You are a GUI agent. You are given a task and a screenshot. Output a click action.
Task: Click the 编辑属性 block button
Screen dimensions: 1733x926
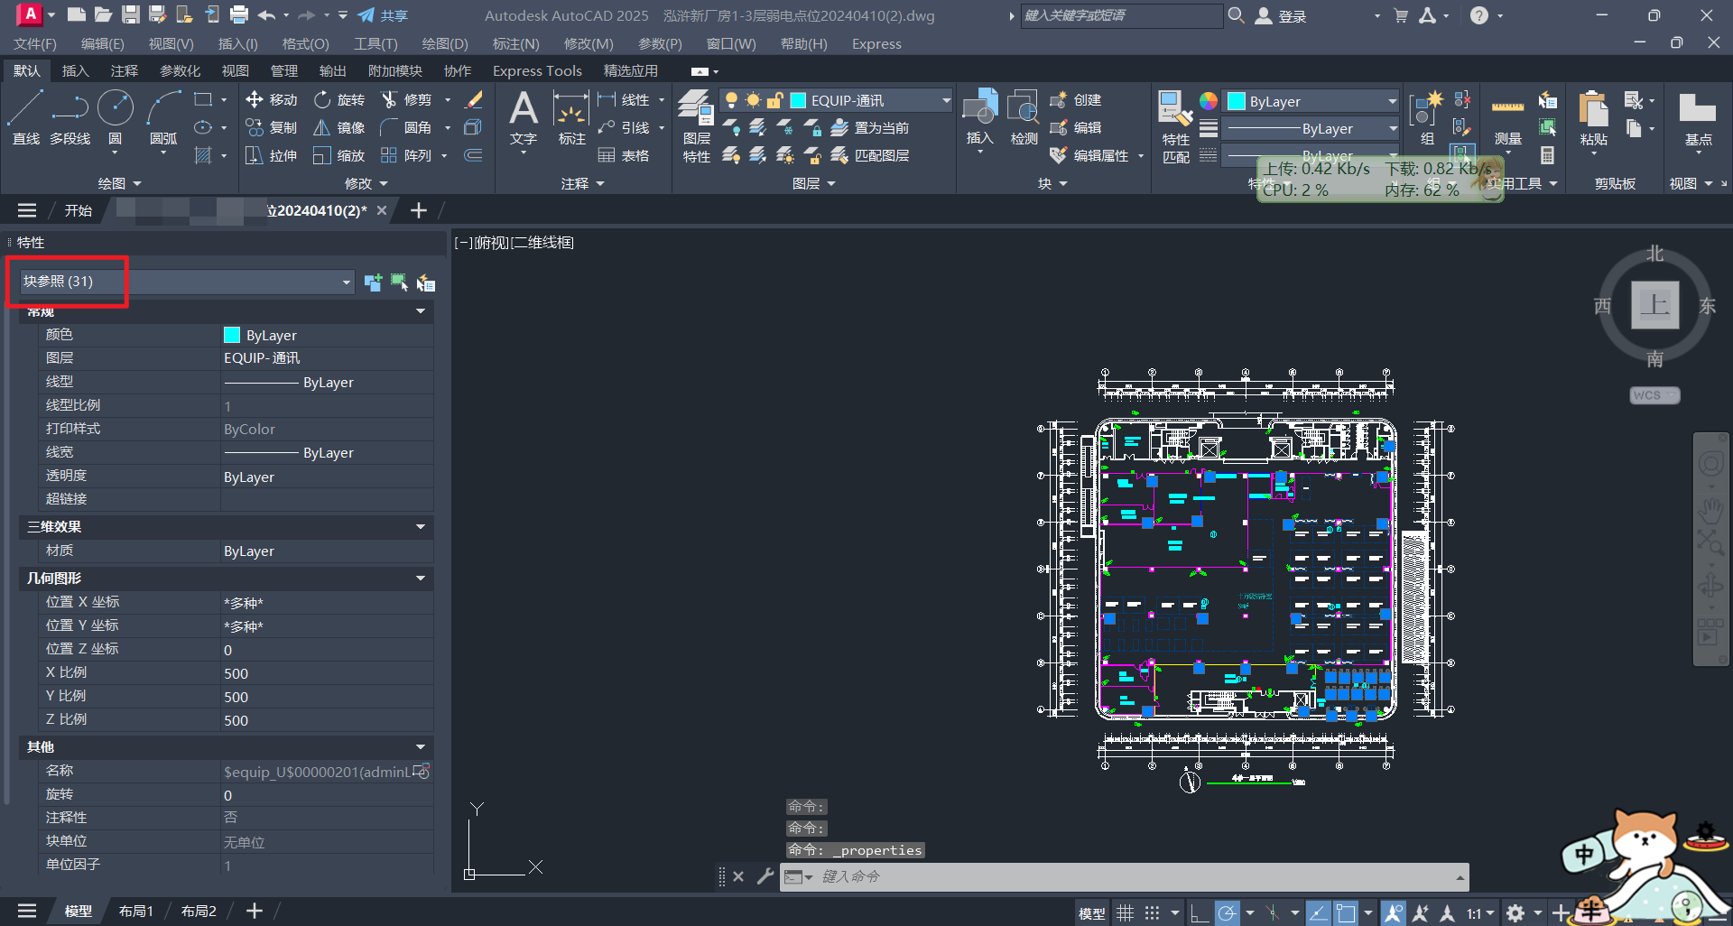click(1089, 155)
